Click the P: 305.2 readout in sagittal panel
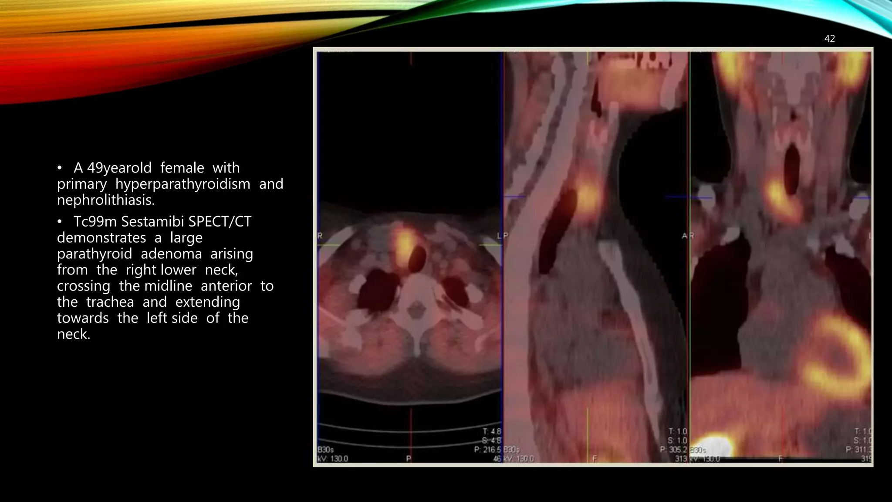The height and width of the screenshot is (502, 892). pos(673,449)
